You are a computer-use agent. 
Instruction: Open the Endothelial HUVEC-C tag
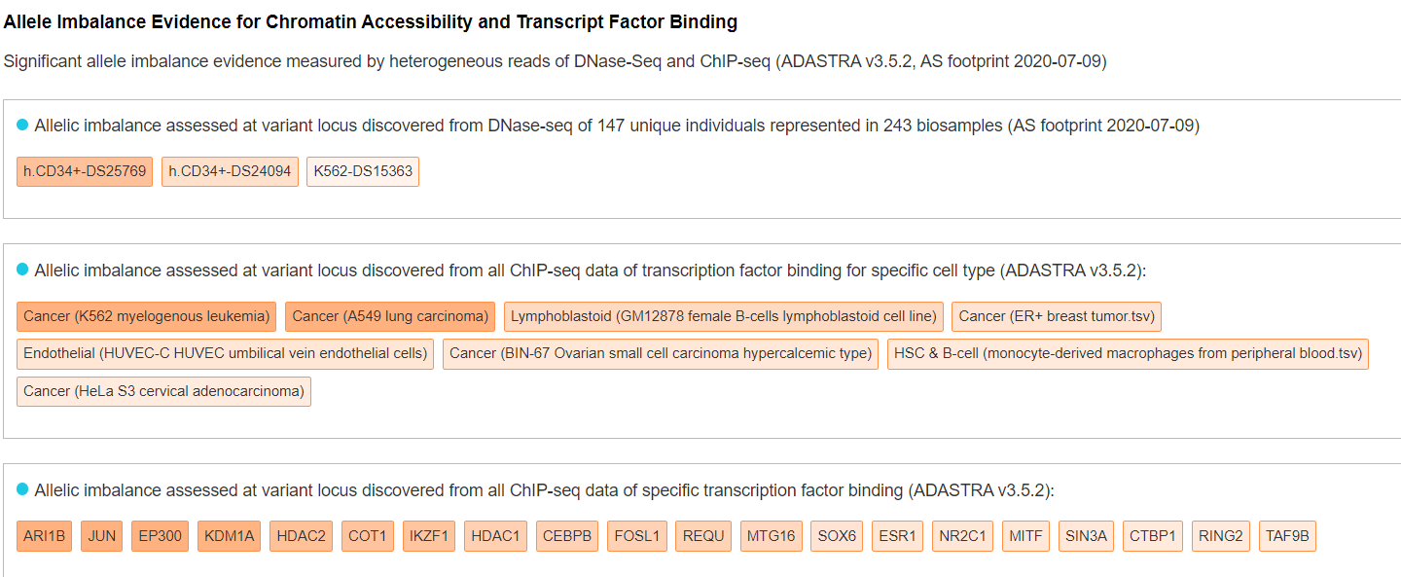pos(226,353)
